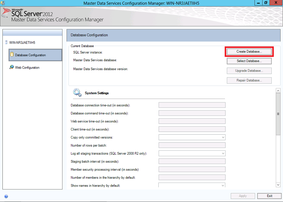Screen dimensions: 283x202
Task: Click the Select Database button
Action: pyautogui.click(x=249, y=61)
